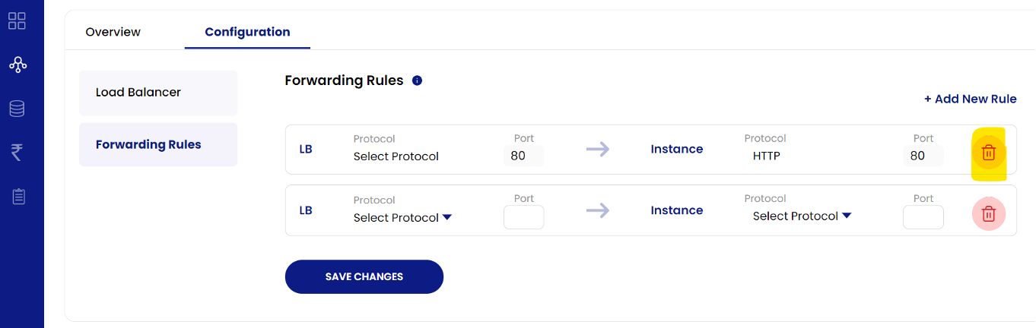
Task: Switch to the Overview tab
Action: click(113, 32)
